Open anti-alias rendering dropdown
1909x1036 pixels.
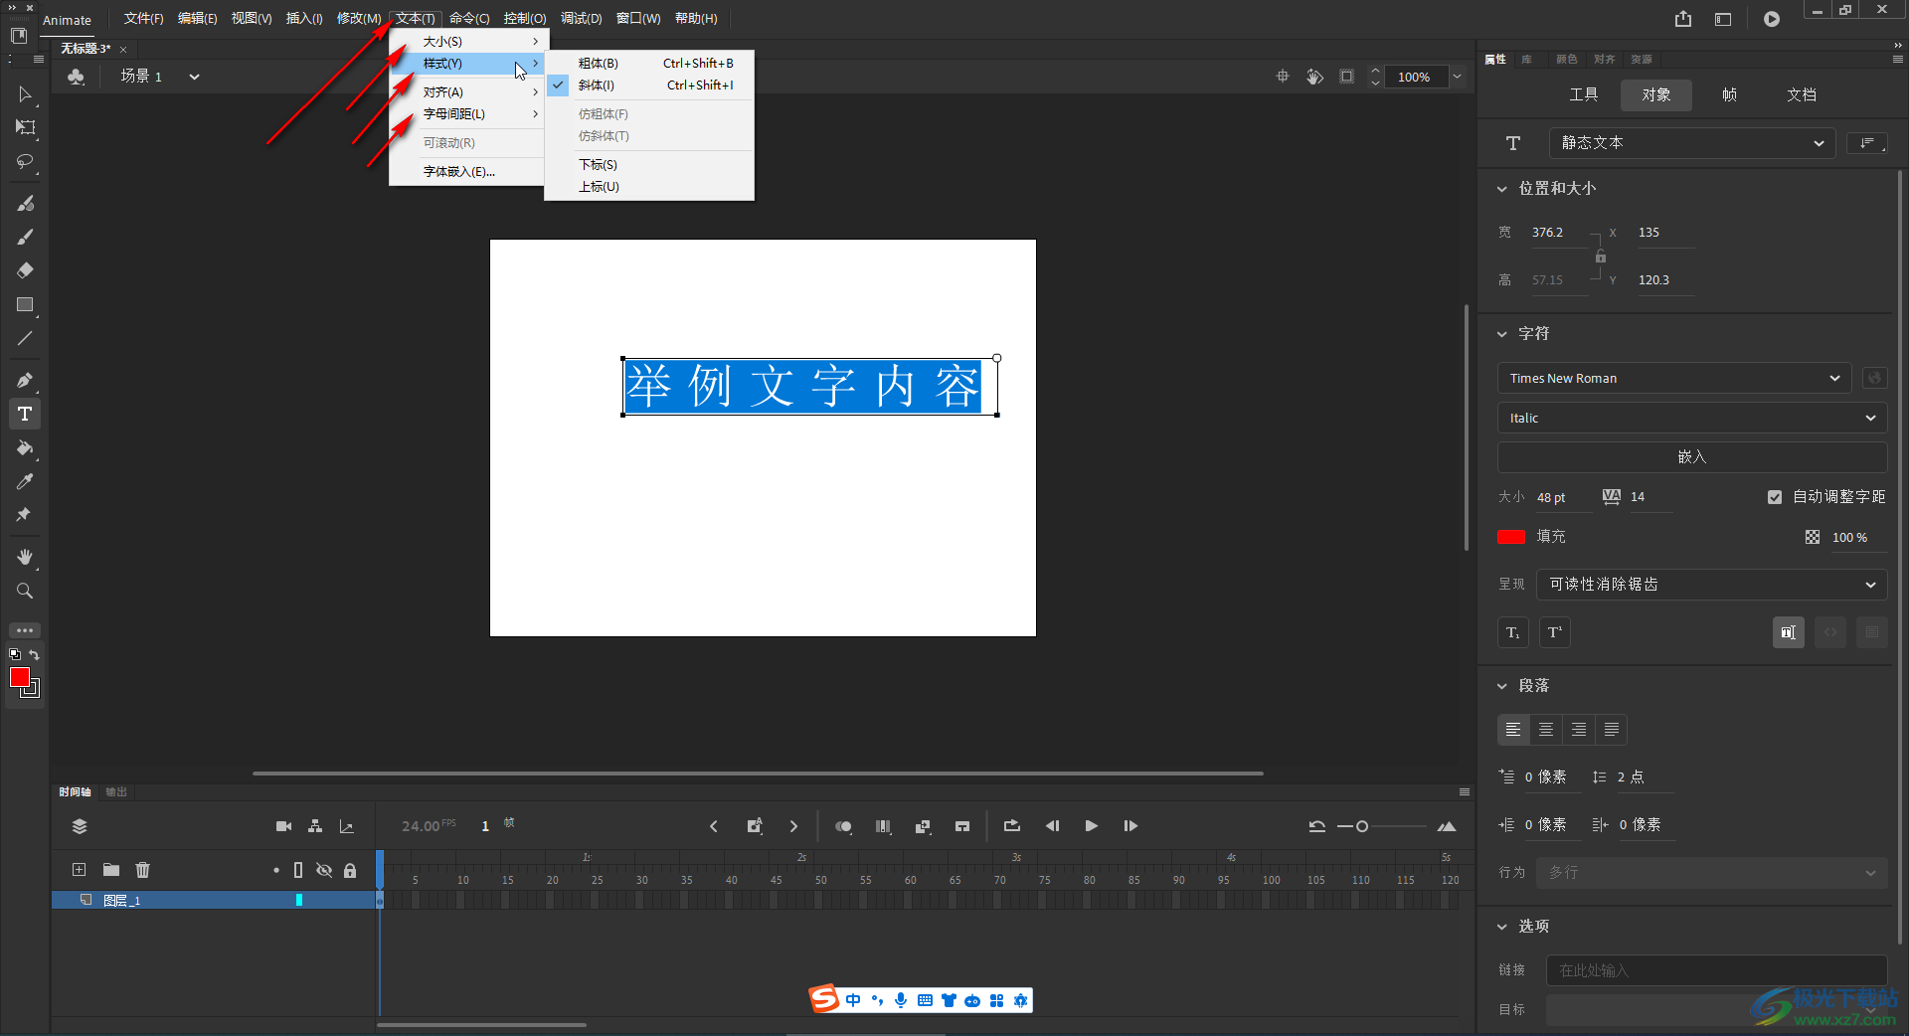(x=1711, y=585)
